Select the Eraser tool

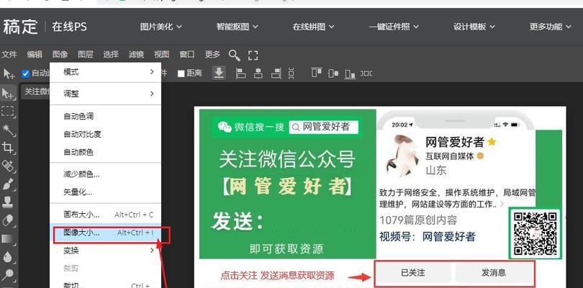coord(7,220)
